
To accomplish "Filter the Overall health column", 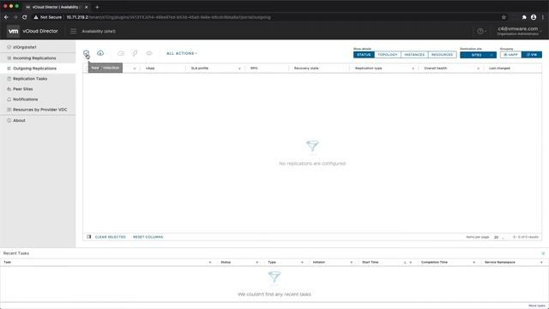I will (x=479, y=69).
